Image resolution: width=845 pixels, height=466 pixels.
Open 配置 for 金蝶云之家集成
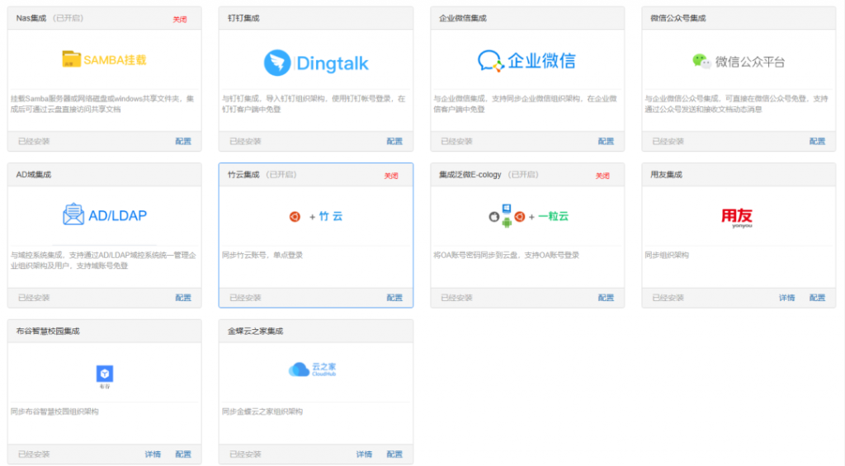(x=394, y=454)
